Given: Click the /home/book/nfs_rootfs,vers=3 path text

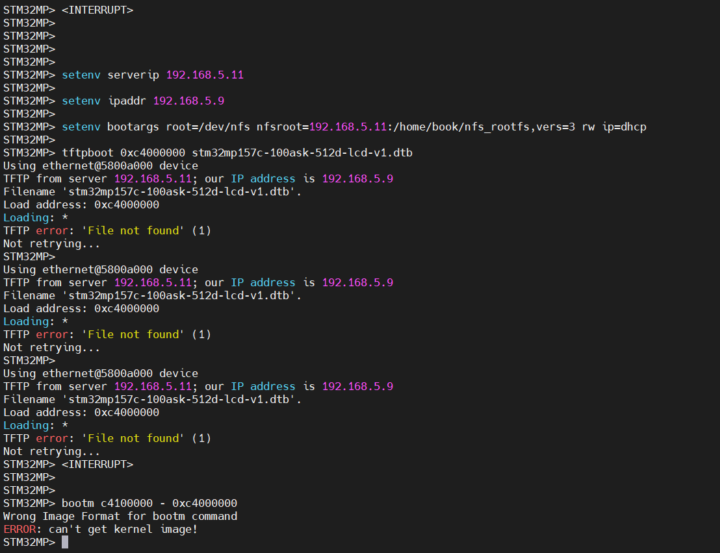Looking at the screenshot, I should (x=484, y=127).
